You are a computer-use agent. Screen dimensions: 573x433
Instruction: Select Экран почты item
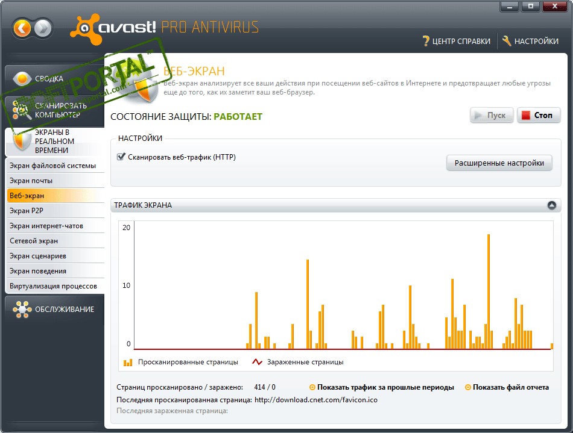55,181
